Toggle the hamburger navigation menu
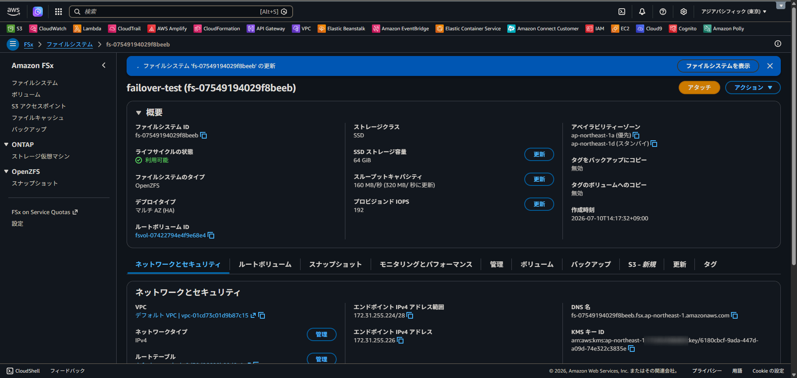Image resolution: width=797 pixels, height=378 pixels. coord(13,44)
